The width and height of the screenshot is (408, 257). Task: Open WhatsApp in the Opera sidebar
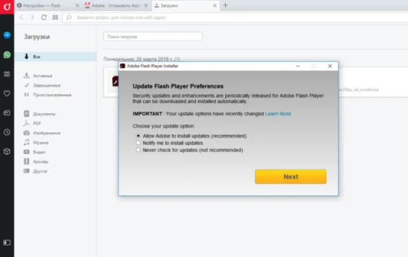7,55
